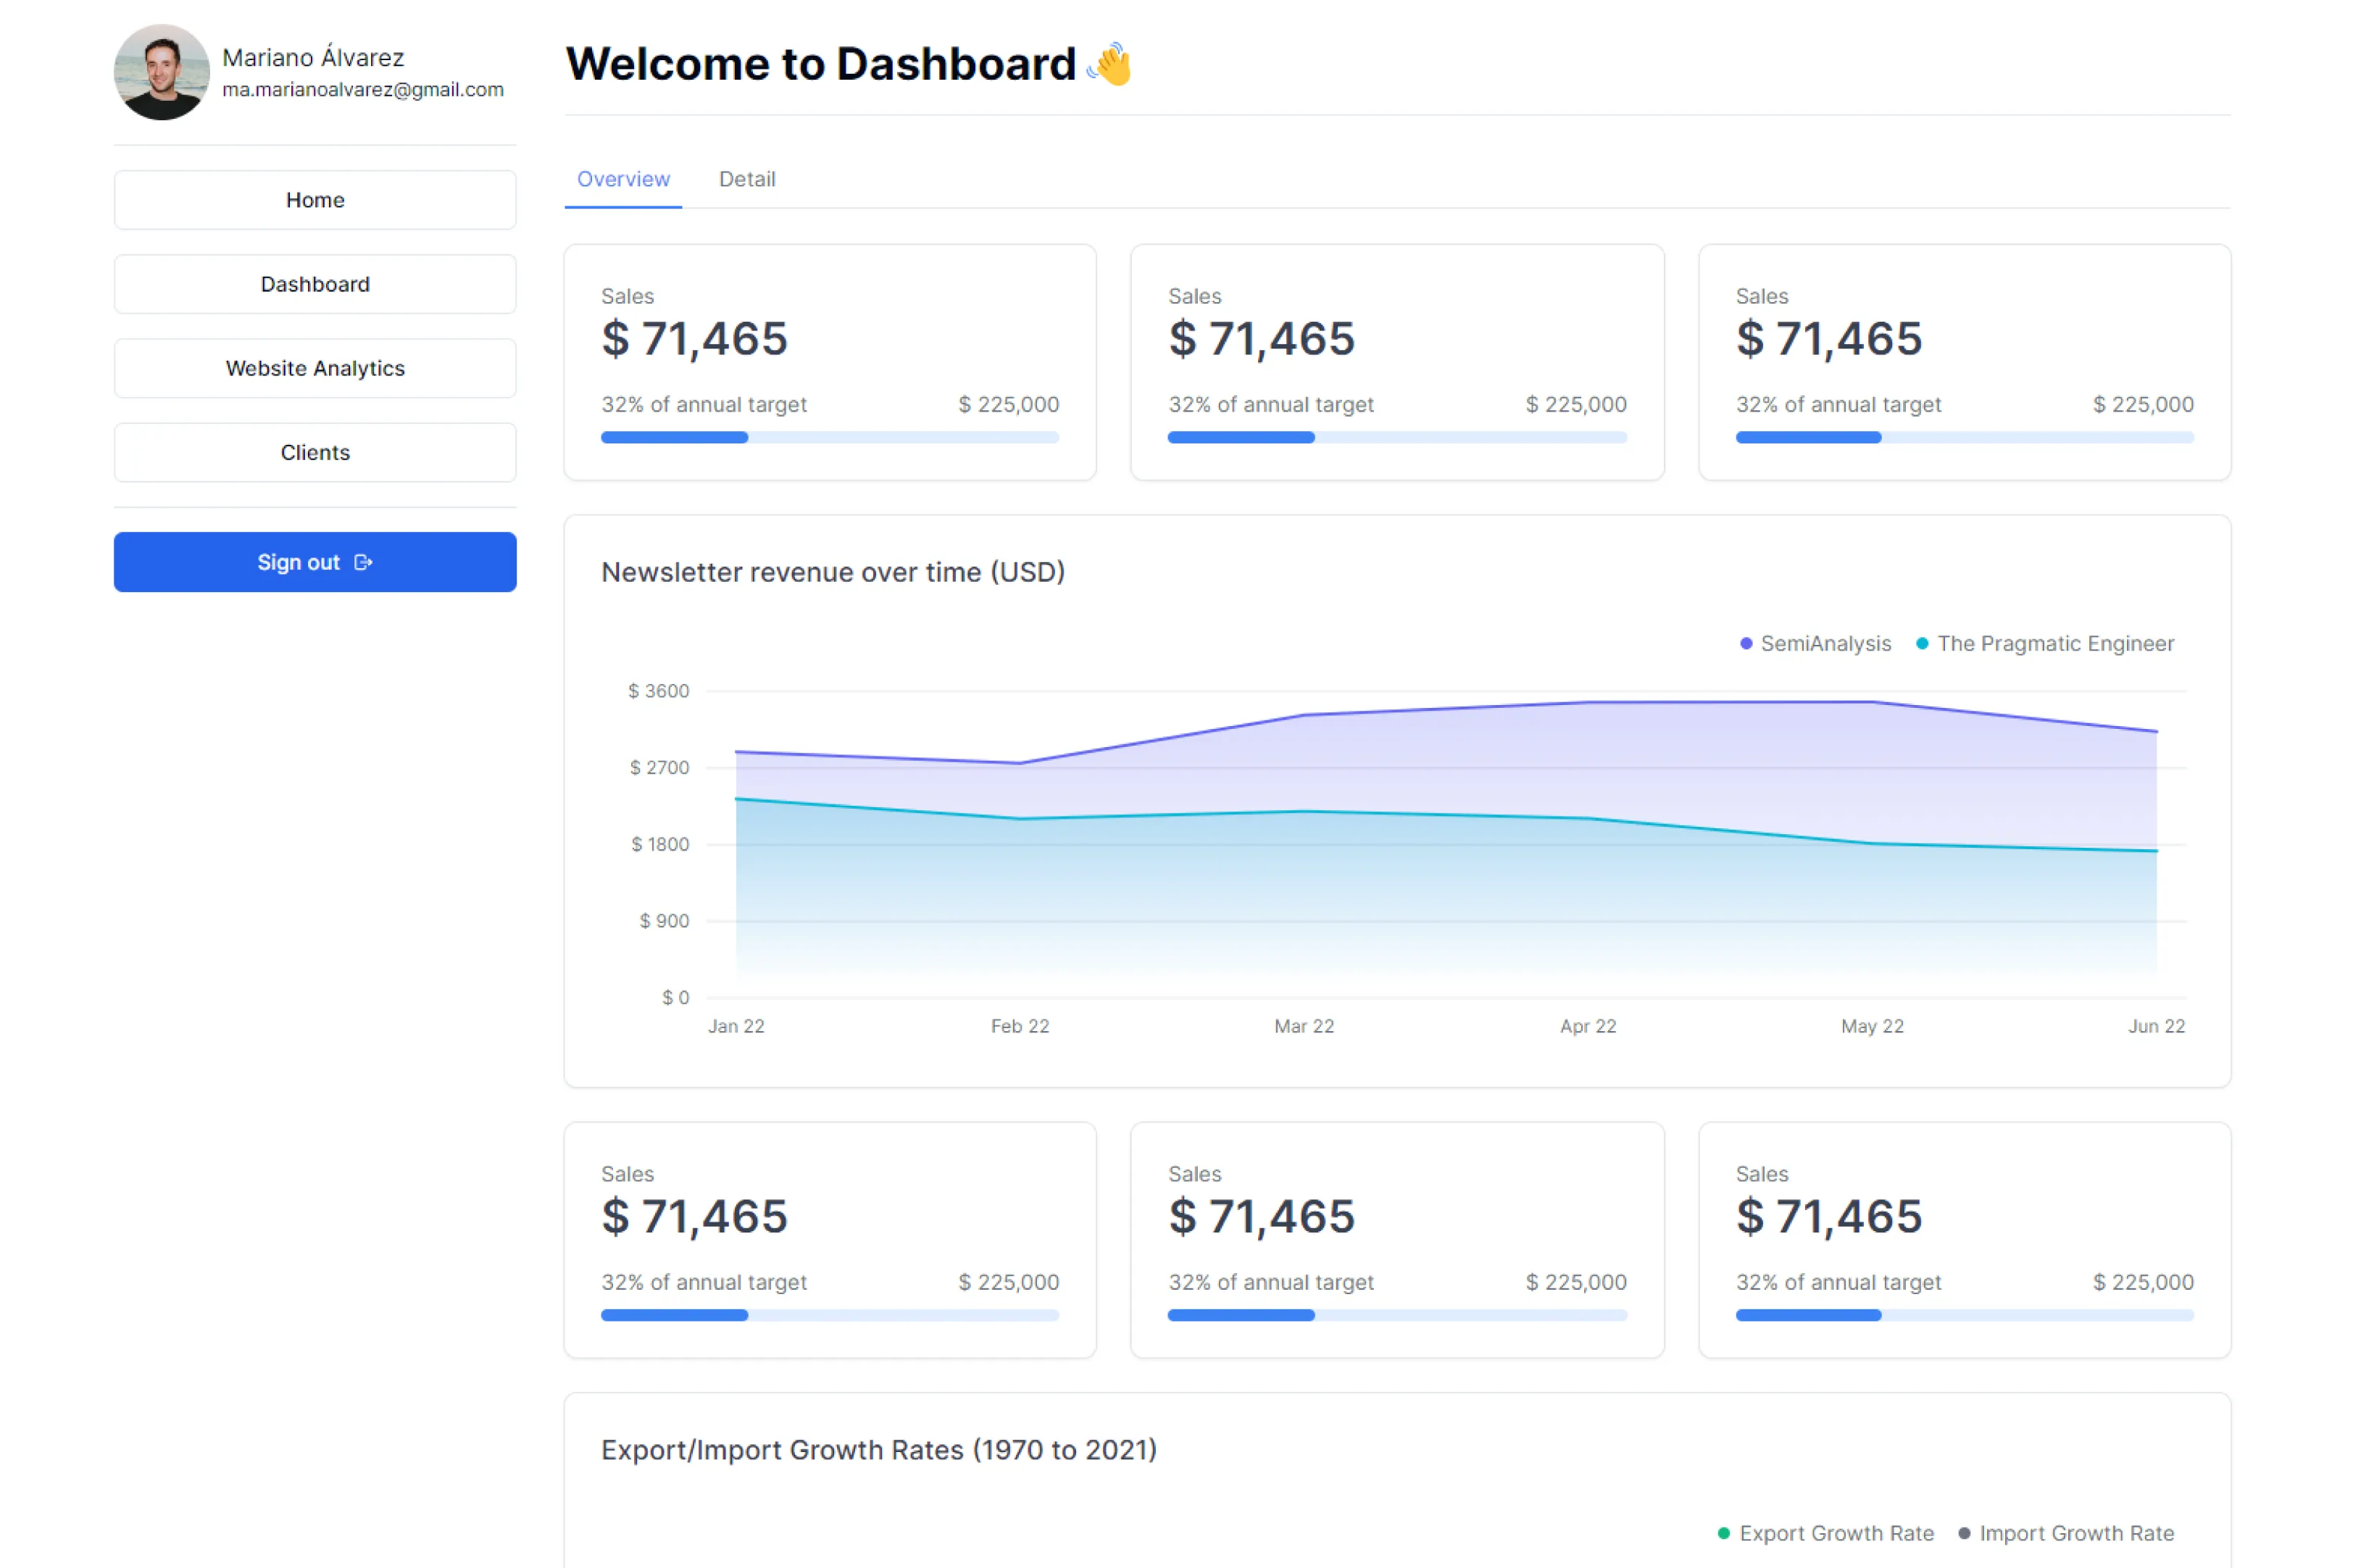
Task: Click the ma.marianoalvarez@gmail.com email text
Action: pyautogui.click(x=362, y=90)
